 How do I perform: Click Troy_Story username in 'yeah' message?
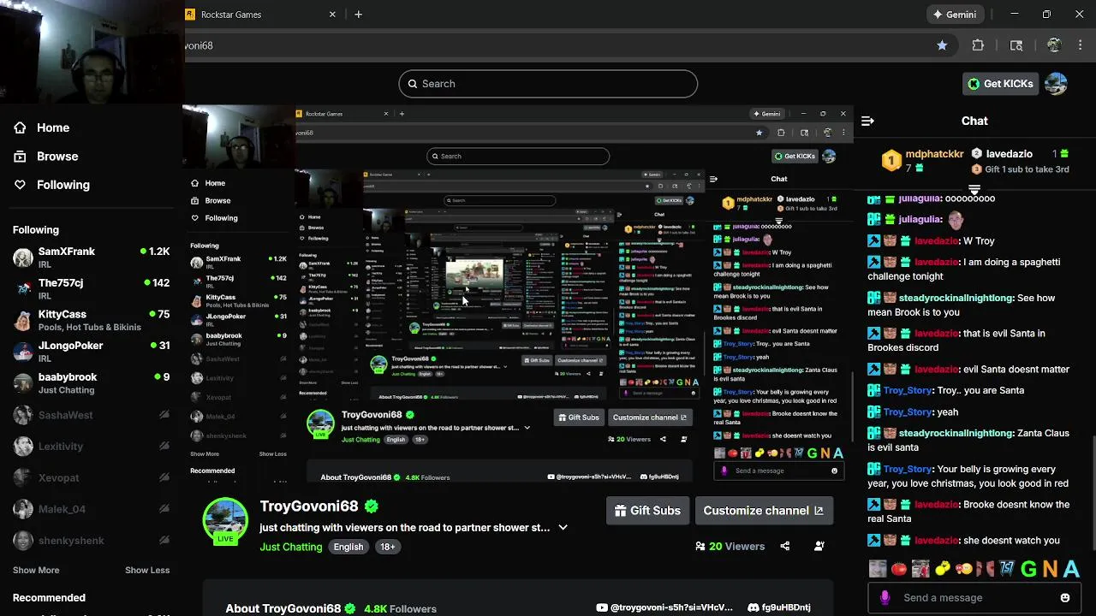coord(908,412)
